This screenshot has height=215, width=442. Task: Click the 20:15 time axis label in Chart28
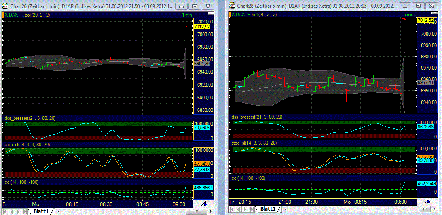(x=245, y=202)
